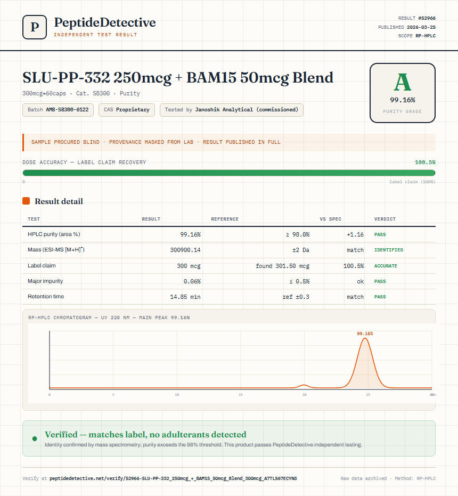Click the IDENTIFIED verdict label
The width and height of the screenshot is (458, 496).
(x=389, y=250)
